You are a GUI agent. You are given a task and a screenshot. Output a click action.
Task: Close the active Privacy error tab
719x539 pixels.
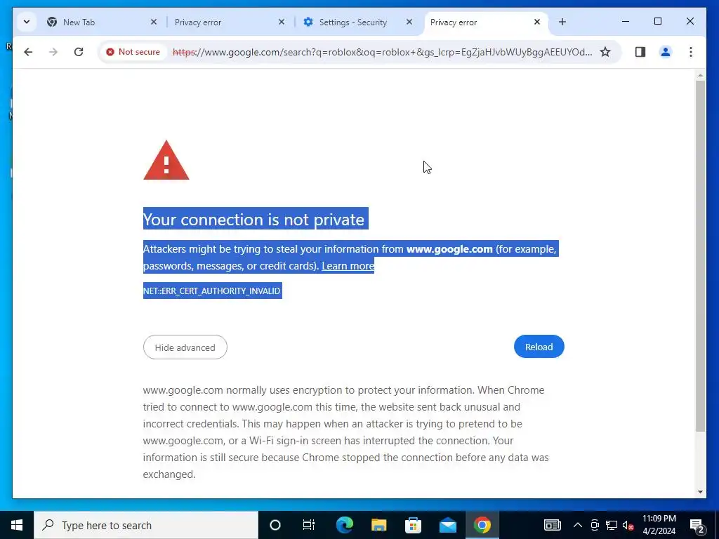537,22
